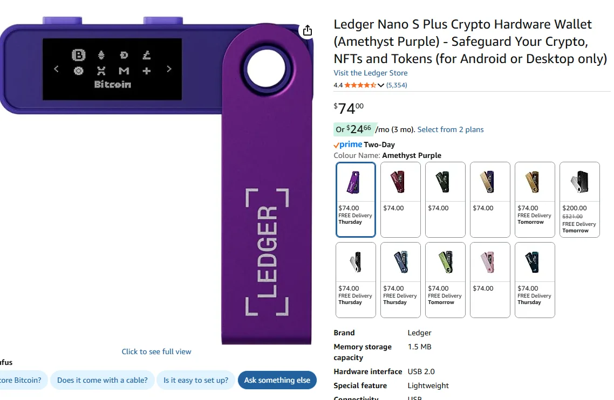Select the Amethyst Purple colour swatch
Screen dimensions: 614x400
[x=355, y=182]
